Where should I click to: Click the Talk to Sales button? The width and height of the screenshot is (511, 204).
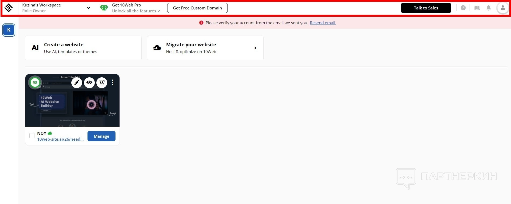point(426,8)
